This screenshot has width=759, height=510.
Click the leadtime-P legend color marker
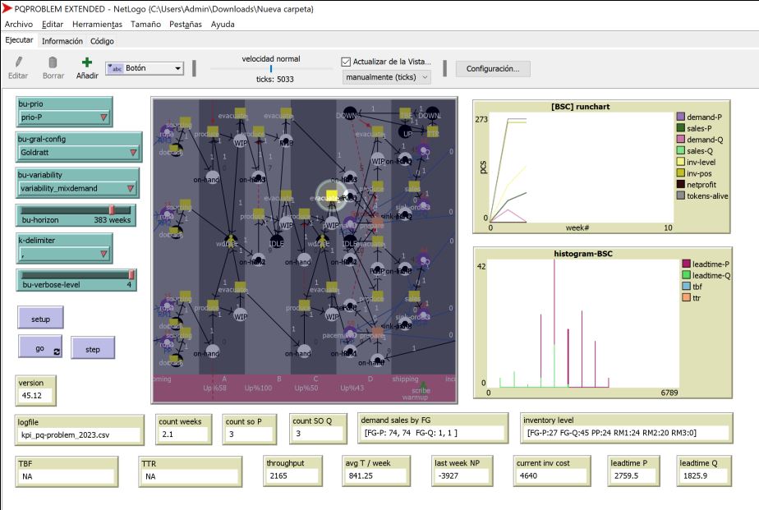click(686, 264)
